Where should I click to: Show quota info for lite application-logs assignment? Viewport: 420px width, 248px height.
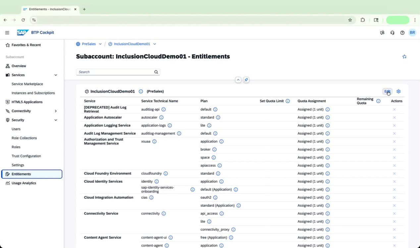(328, 125)
